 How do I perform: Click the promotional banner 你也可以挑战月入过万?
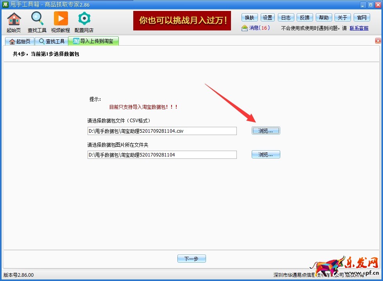[182, 21]
